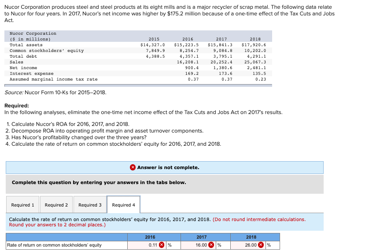
Task: Click the Source: Nucor Form 10-Ks citation
Action: click(x=55, y=92)
